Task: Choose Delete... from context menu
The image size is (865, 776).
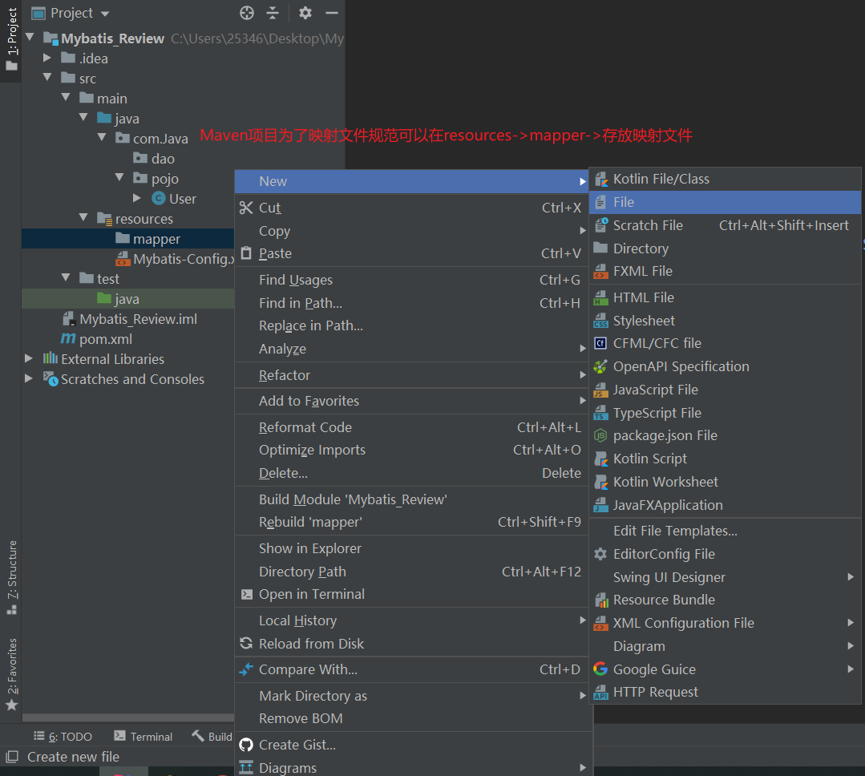Action: pyautogui.click(x=411, y=473)
